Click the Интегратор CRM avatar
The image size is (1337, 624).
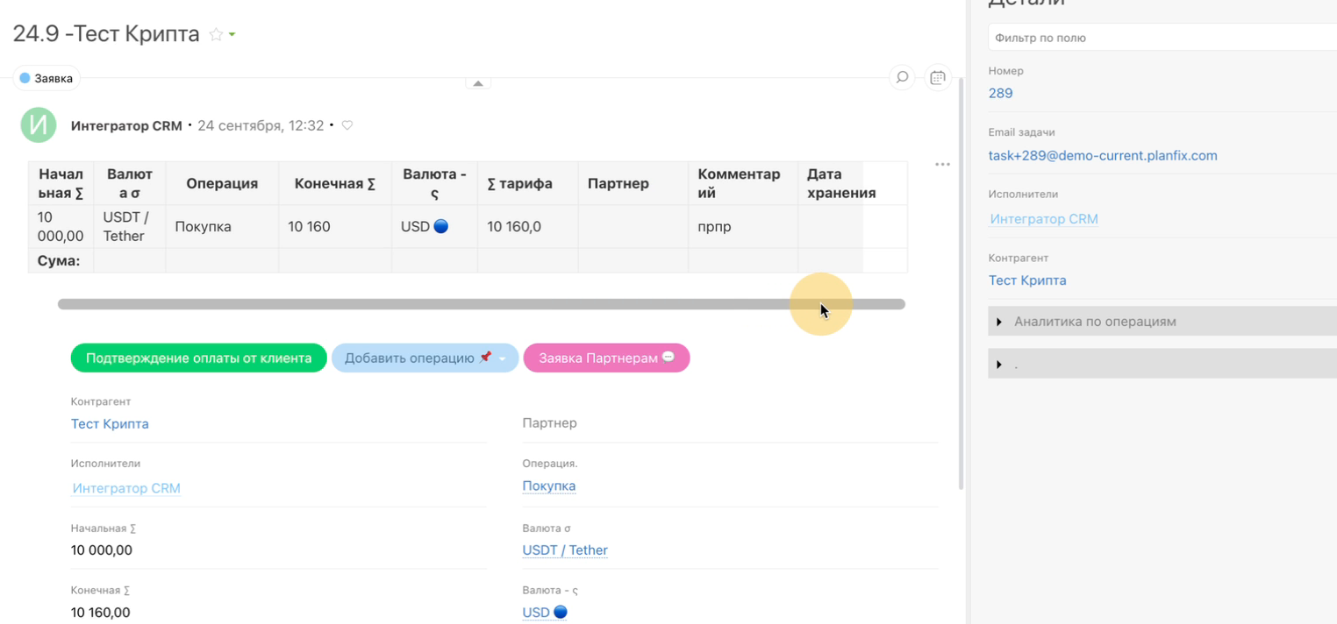(39, 125)
